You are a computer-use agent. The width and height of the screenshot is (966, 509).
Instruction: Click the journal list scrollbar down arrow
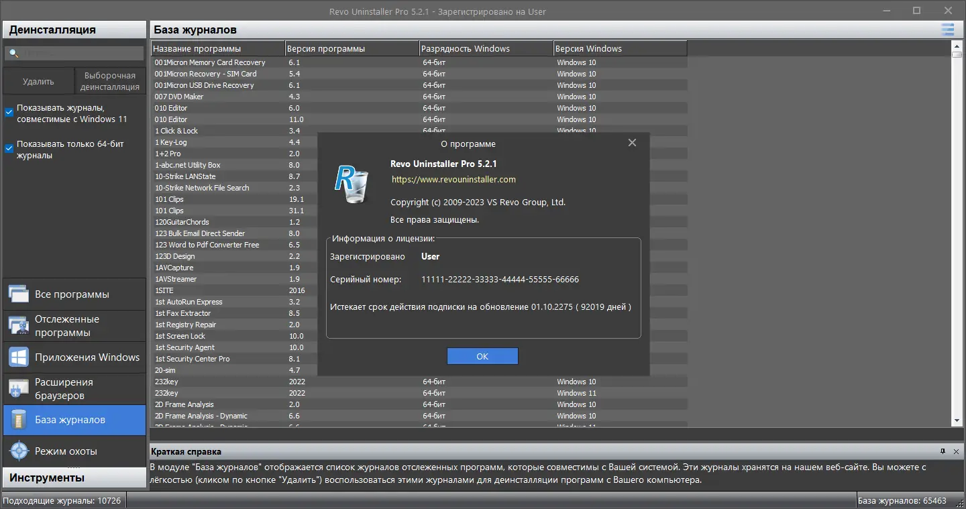click(957, 420)
